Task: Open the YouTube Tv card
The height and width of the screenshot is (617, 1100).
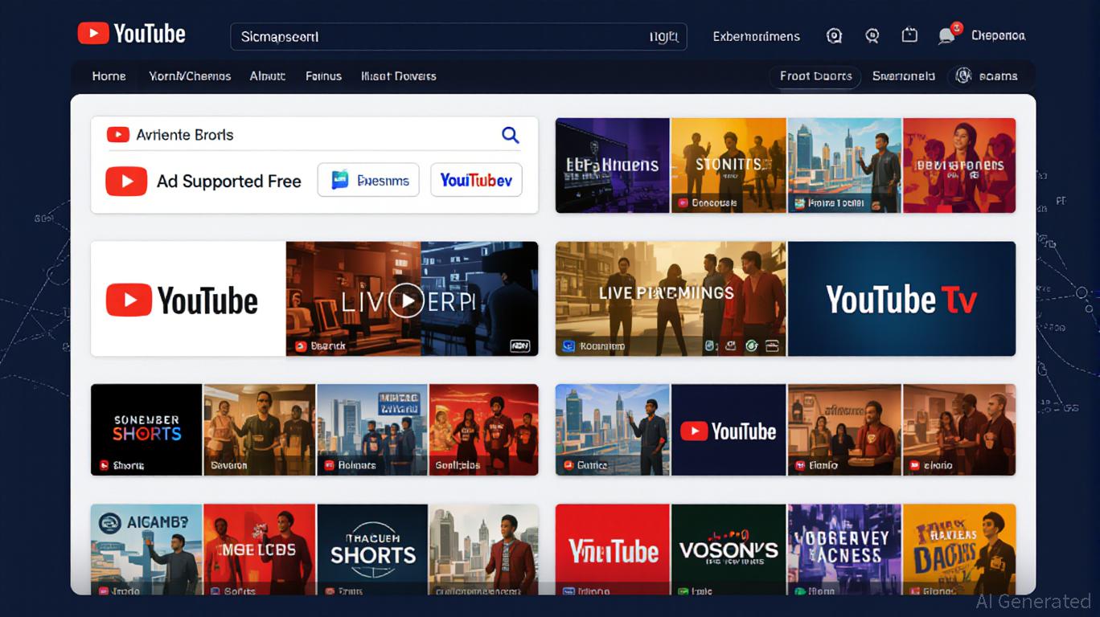Action: click(901, 299)
